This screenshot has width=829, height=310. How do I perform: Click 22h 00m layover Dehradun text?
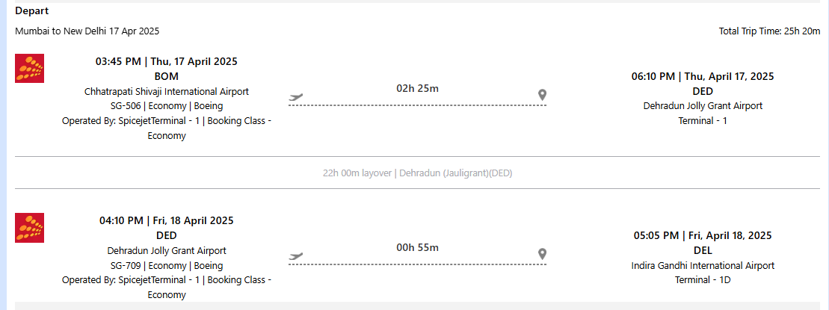tap(417, 173)
